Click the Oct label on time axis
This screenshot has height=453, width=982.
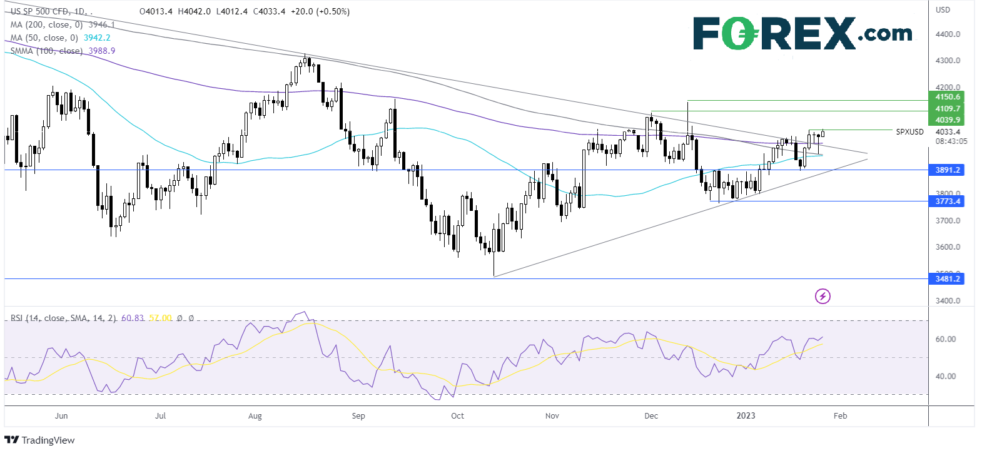[x=458, y=416]
